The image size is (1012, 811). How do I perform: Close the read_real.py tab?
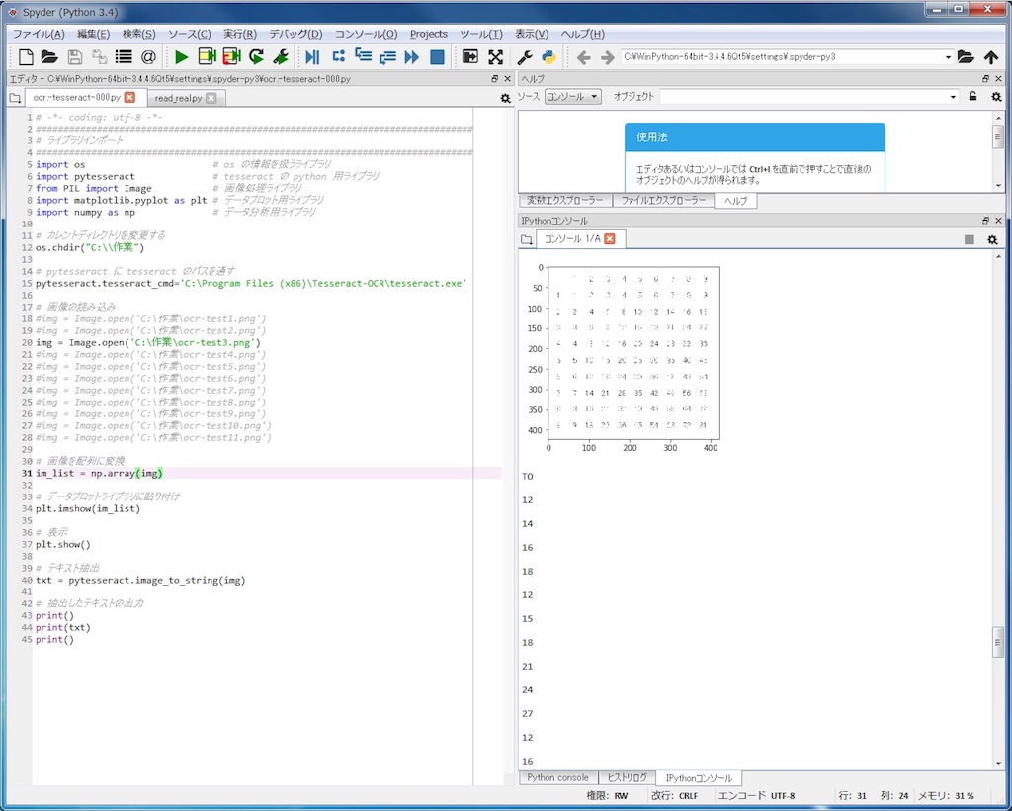pyautogui.click(x=211, y=98)
